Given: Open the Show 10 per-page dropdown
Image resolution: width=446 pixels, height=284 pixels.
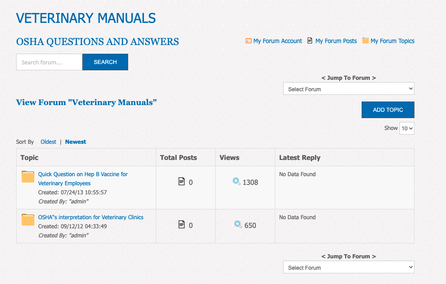Looking at the screenshot, I should tap(407, 128).
